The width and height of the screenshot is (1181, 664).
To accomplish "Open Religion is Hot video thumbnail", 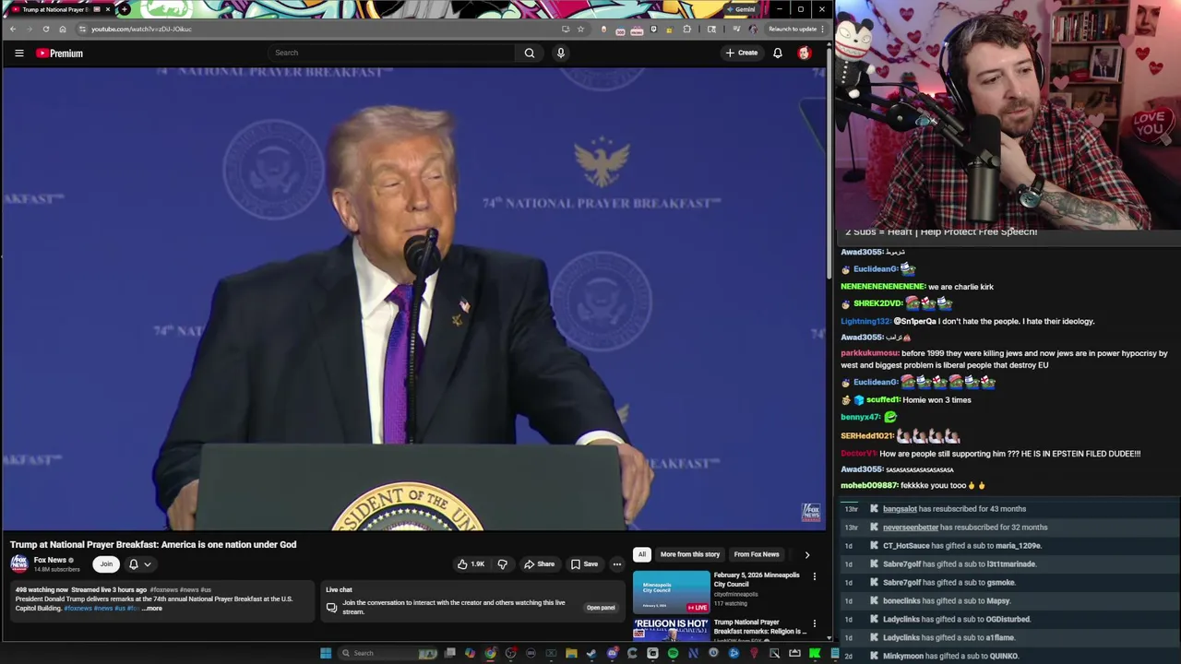I will [x=671, y=630].
